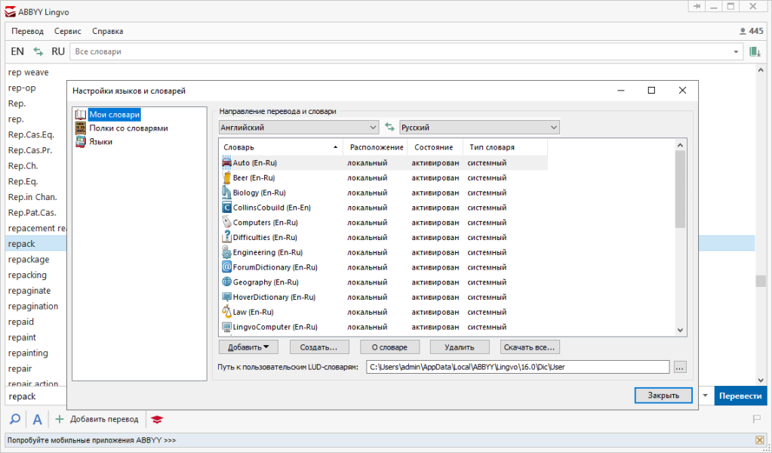772x453 pixels.
Task: Click the Расположение column header
Action: (376, 147)
